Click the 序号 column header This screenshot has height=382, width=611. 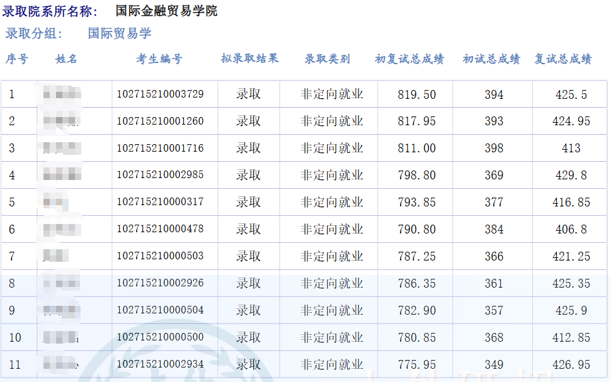click(x=17, y=59)
